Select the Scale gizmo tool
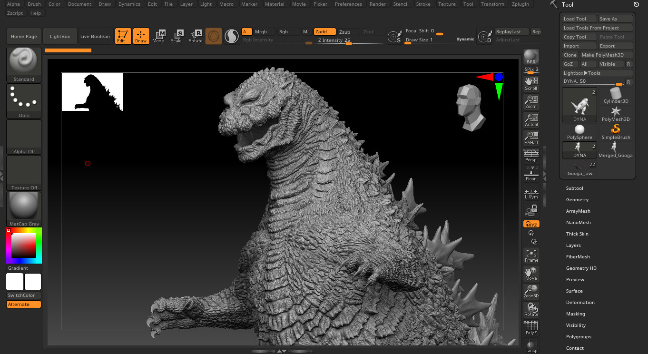The height and width of the screenshot is (354, 648). [176, 36]
